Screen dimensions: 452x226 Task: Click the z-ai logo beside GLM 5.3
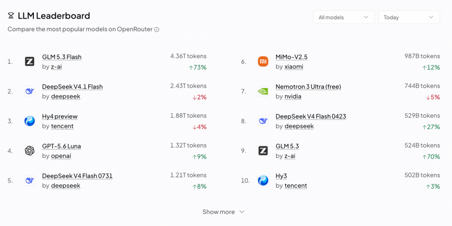pyautogui.click(x=263, y=150)
